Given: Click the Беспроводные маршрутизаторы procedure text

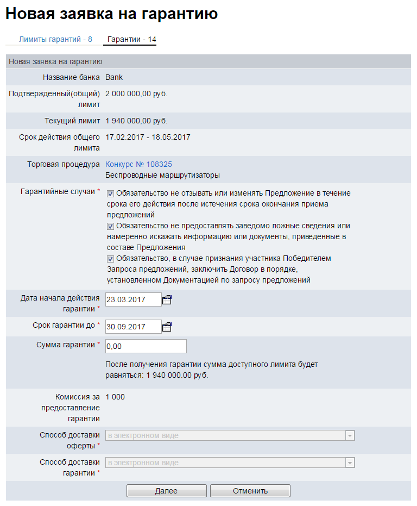Looking at the screenshot, I should point(162,175).
